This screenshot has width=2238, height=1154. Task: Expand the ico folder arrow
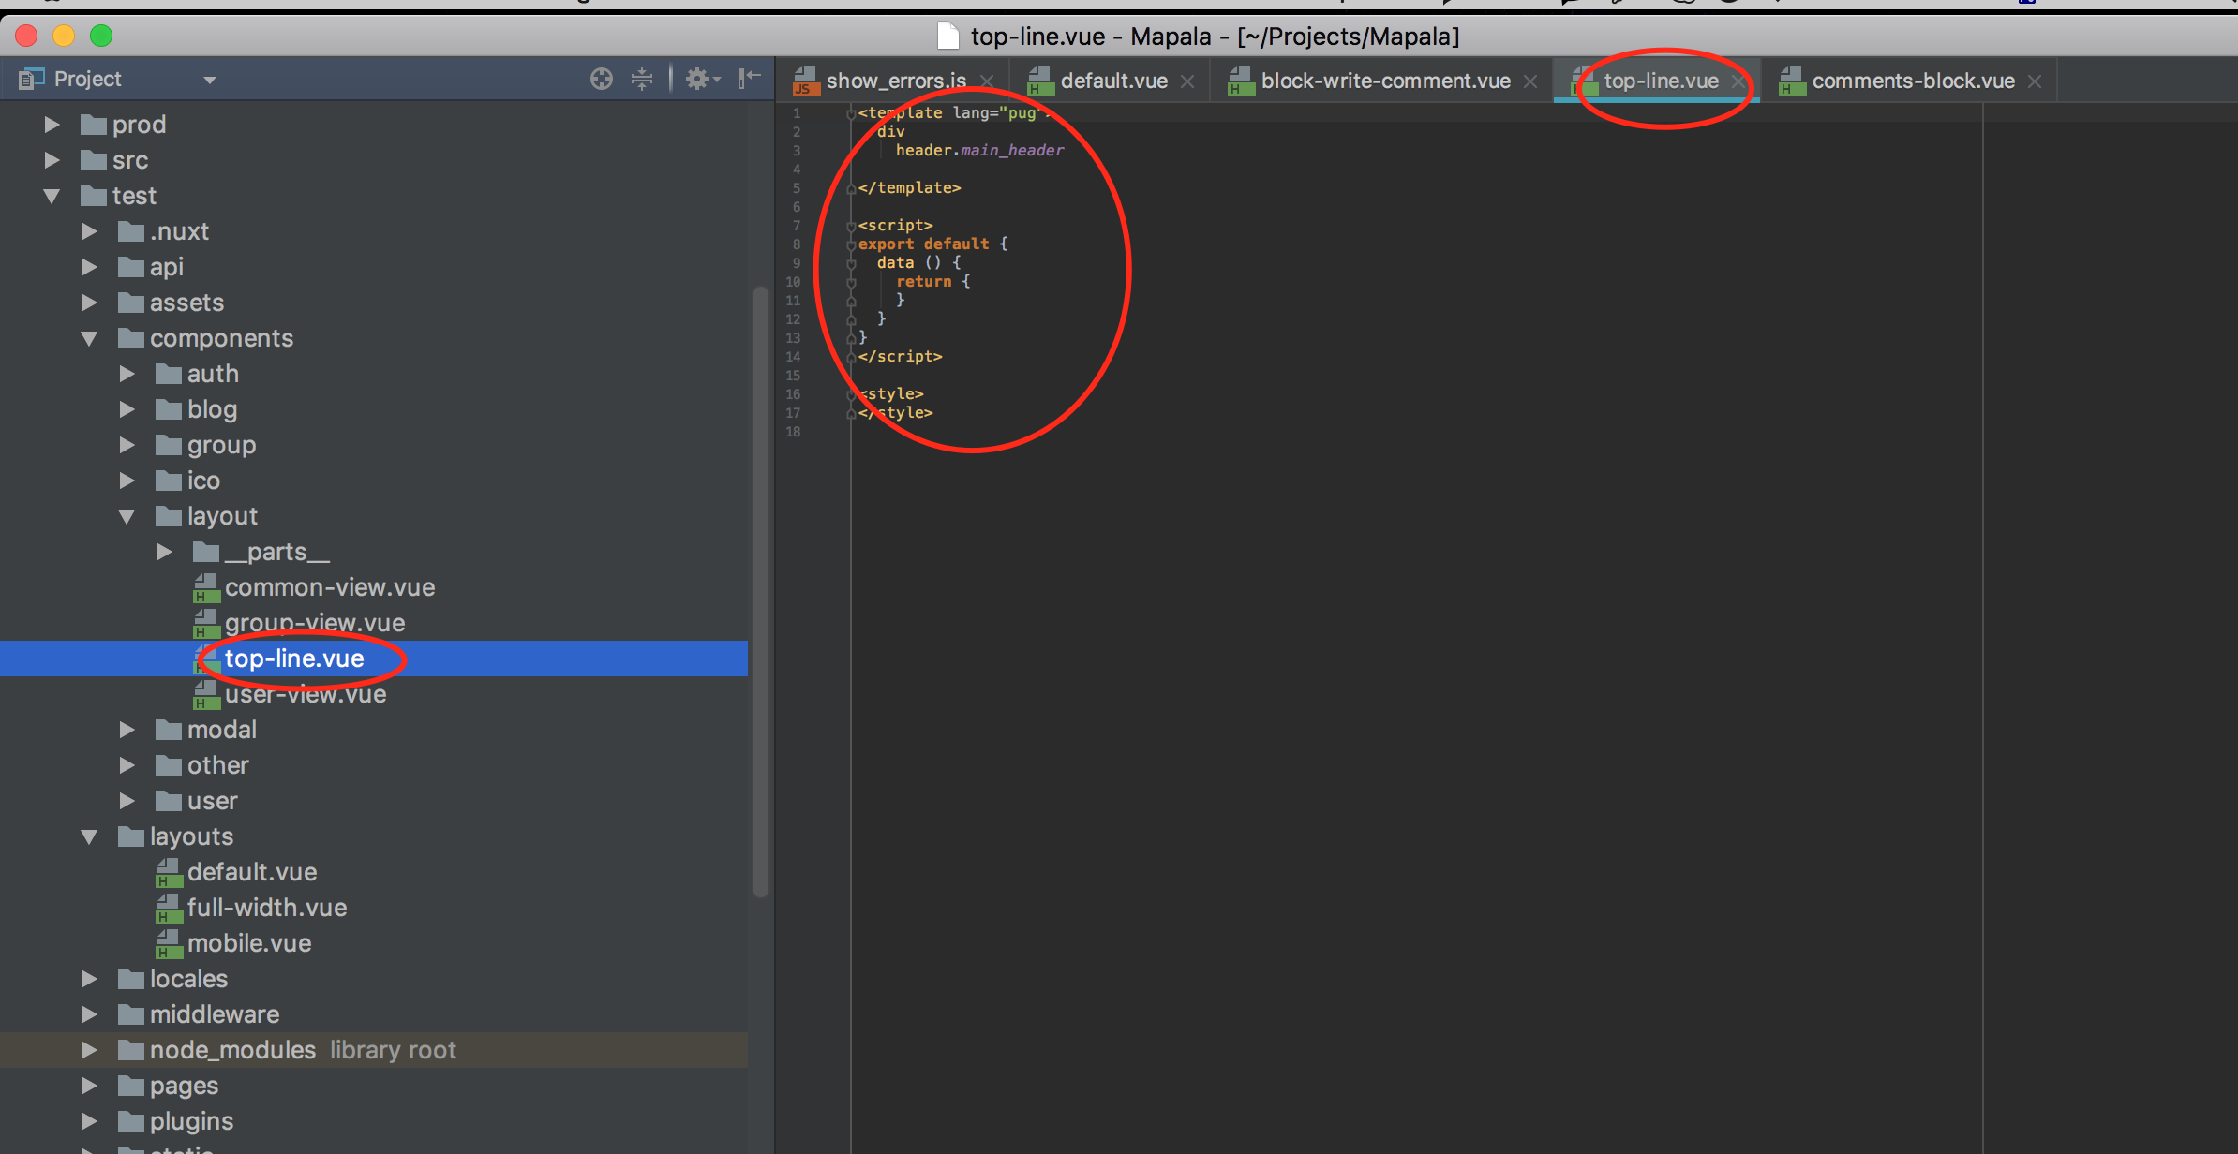(127, 481)
